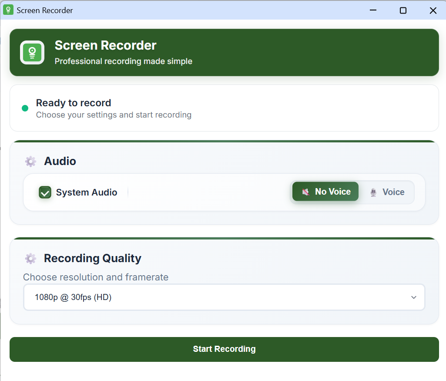
Task: Click the Ready to record heading
Action: tap(73, 103)
